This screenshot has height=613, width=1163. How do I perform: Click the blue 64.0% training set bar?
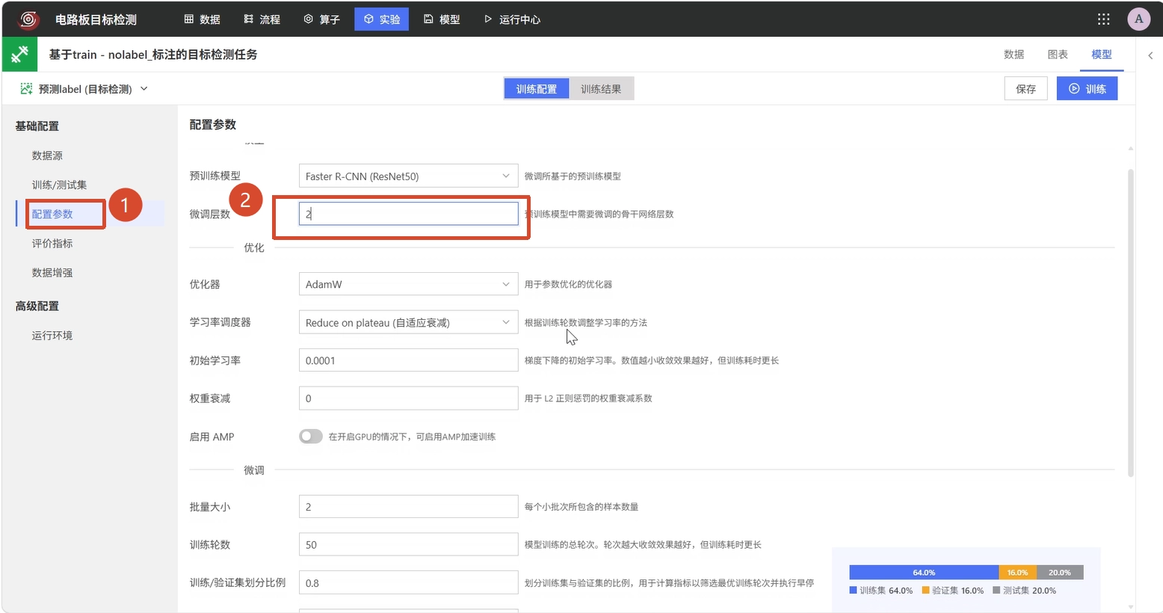pos(924,573)
